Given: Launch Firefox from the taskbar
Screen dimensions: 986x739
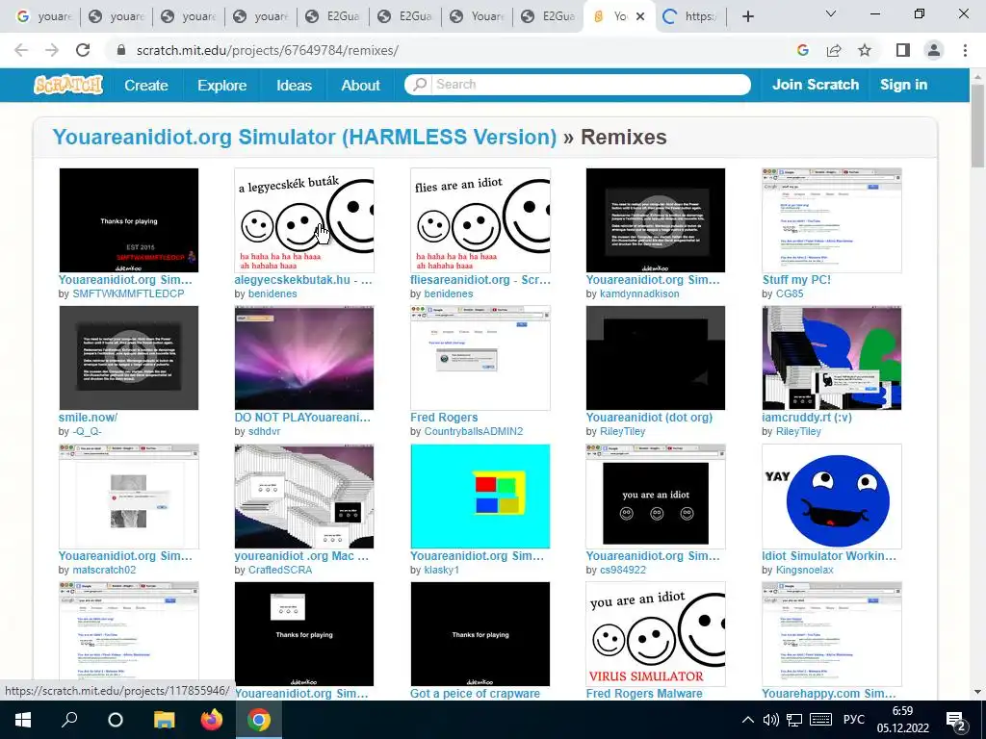Looking at the screenshot, I should coord(211,720).
